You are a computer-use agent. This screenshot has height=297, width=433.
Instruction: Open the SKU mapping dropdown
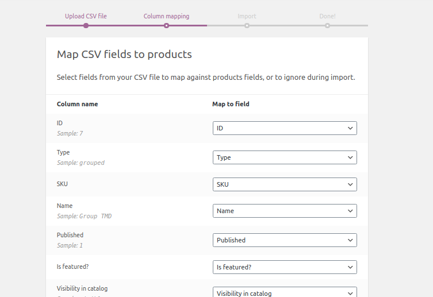285,184
